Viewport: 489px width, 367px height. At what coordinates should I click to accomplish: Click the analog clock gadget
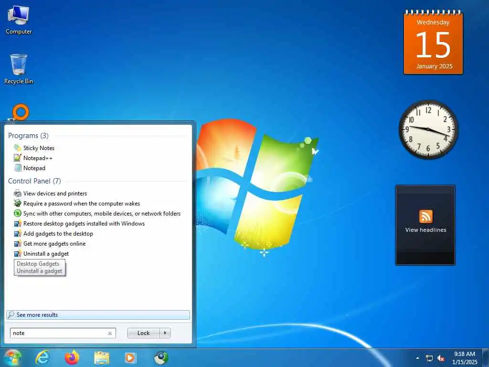(428, 129)
